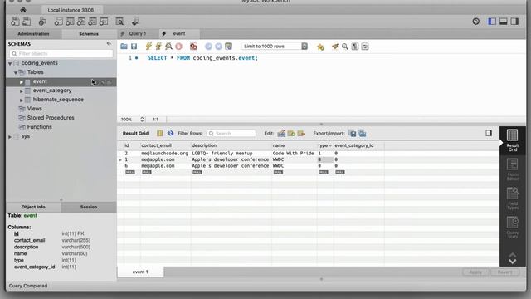Search table data toolbar icon
This screenshot has width=531, height=299.
(x=119, y=22)
